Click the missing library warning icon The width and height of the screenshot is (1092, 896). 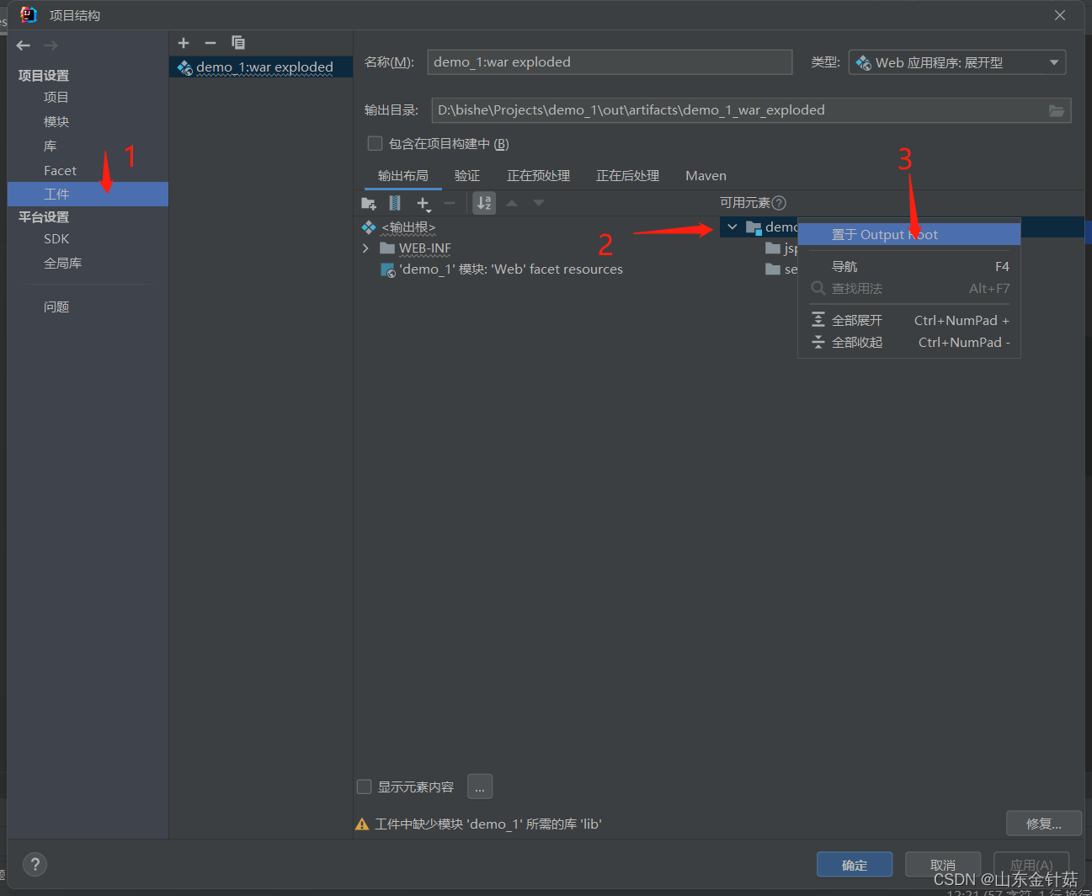pyautogui.click(x=362, y=824)
